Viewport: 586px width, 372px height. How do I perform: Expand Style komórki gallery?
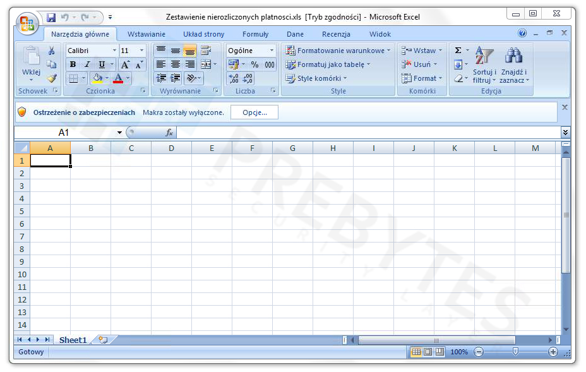click(316, 78)
